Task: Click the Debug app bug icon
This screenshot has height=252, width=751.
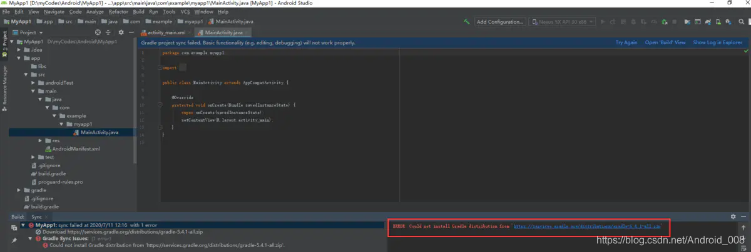Action: (633, 22)
